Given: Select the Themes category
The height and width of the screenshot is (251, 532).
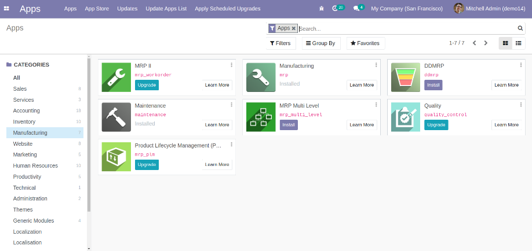Looking at the screenshot, I should 45,210.
